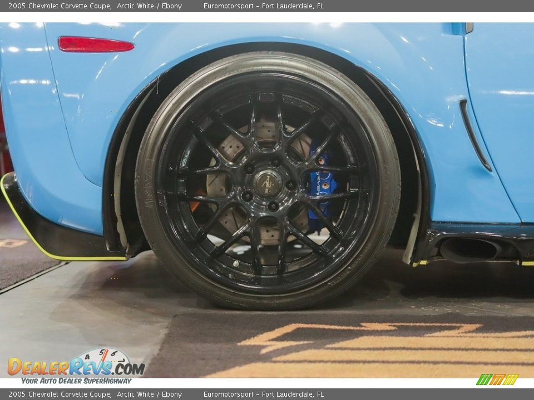Click top 'Arctic White / Ebony' text
This screenshot has width=534, height=400.
[149, 6]
